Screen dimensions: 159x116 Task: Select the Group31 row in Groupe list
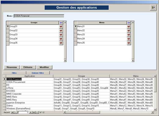click(x=34, y=26)
